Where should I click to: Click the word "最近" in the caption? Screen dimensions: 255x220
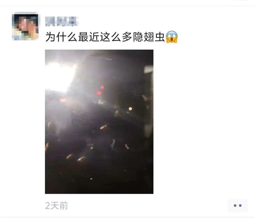(x=89, y=37)
